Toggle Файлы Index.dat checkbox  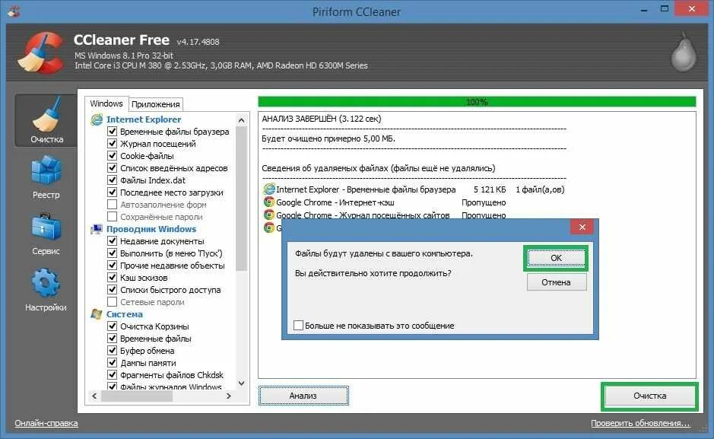pyautogui.click(x=112, y=180)
